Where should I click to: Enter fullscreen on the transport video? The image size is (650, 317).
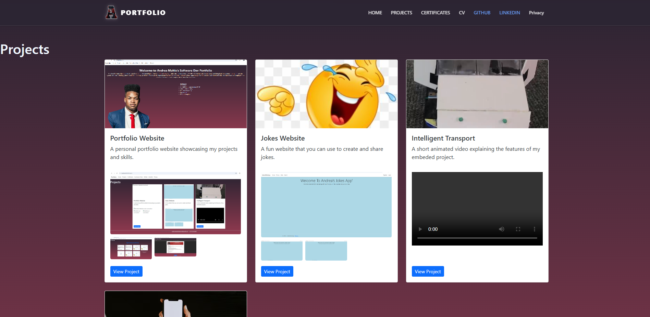518,229
